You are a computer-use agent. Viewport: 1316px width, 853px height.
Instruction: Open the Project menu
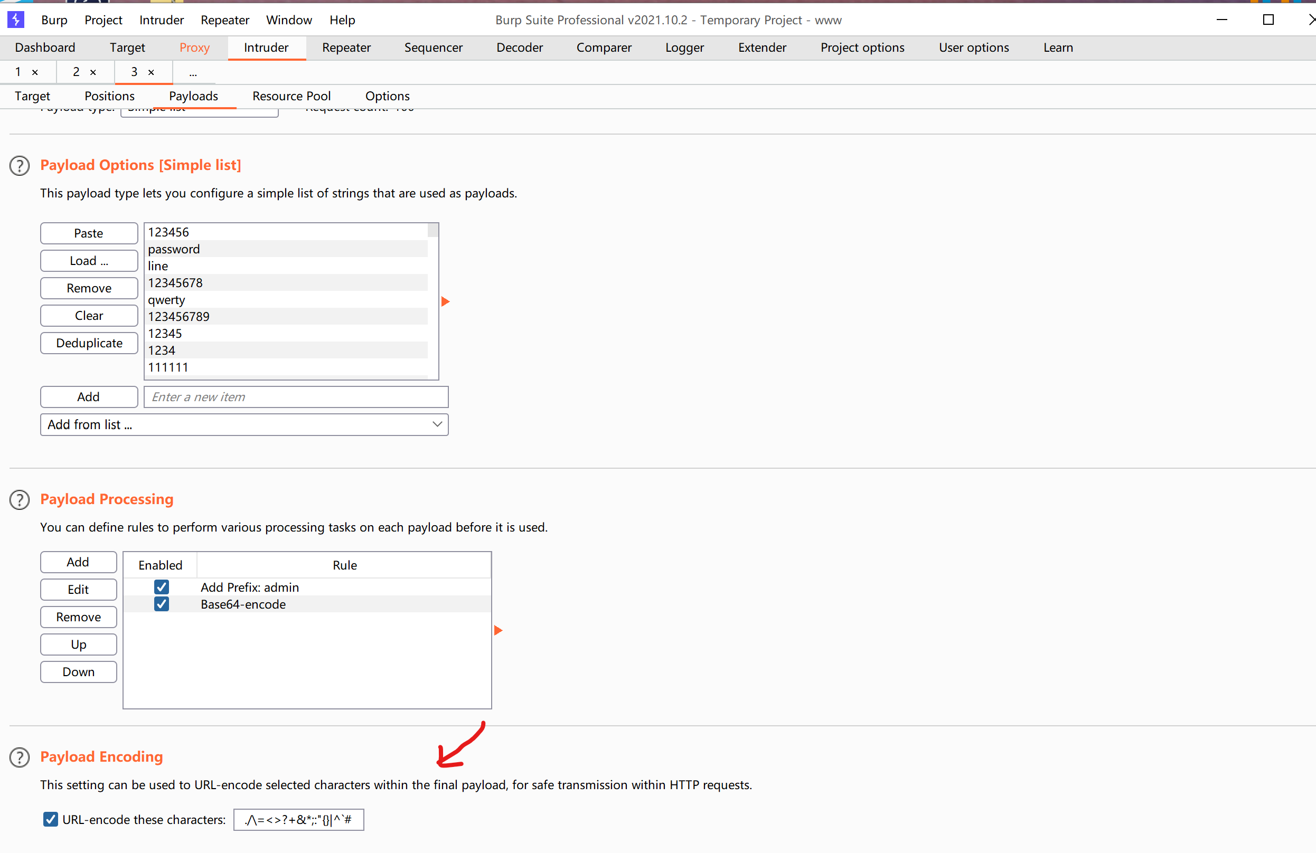click(104, 20)
